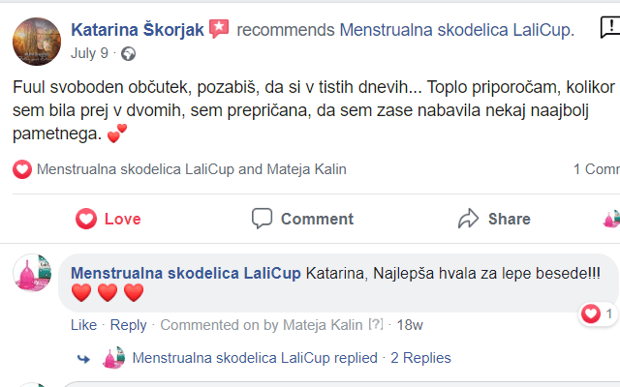Image resolution: width=620 pixels, height=387 pixels.
Task: Toggle the Love reaction on the post
Action: (108, 219)
